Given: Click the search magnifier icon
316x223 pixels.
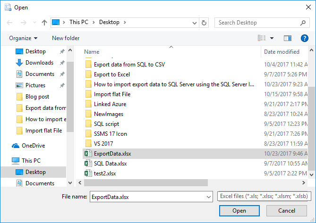Looking at the screenshot, I should point(303,22).
